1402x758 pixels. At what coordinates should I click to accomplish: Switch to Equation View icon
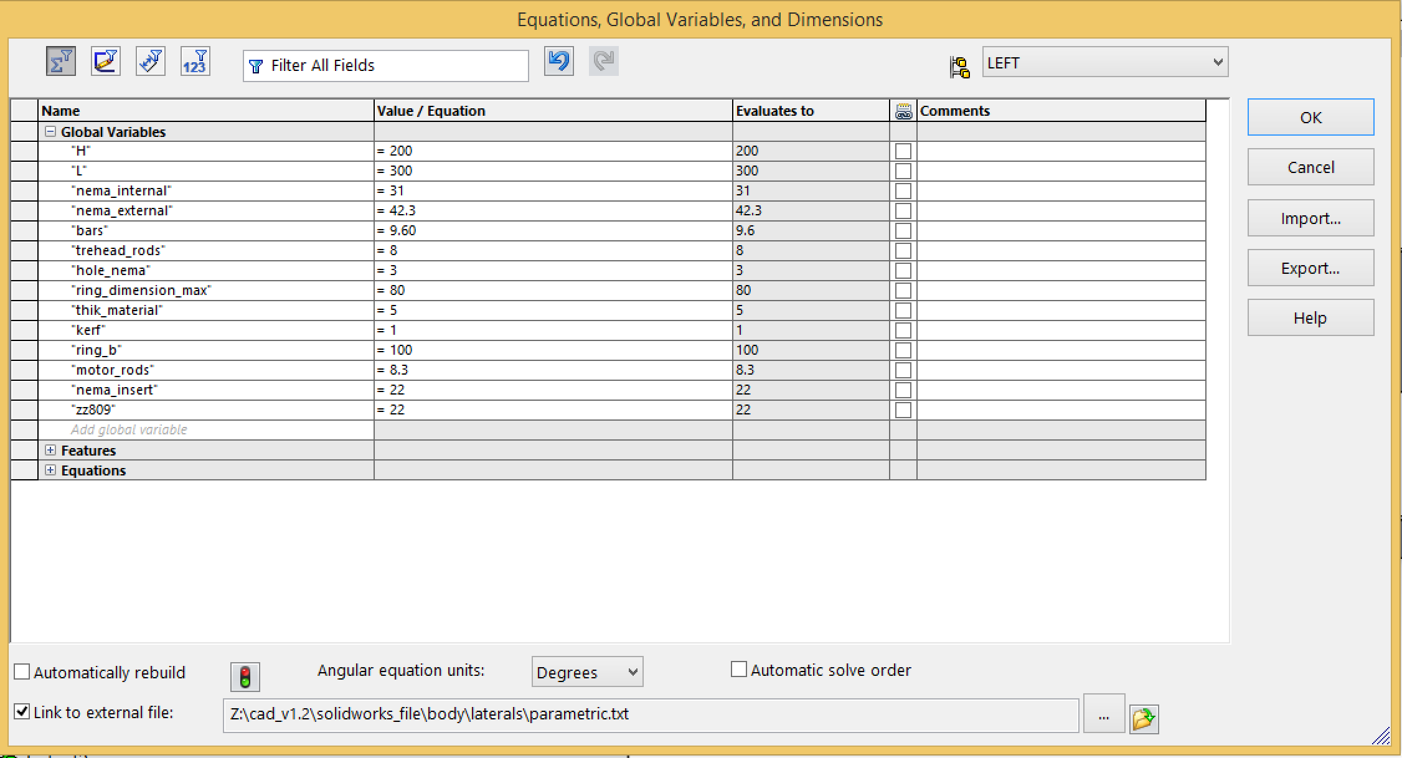click(61, 62)
